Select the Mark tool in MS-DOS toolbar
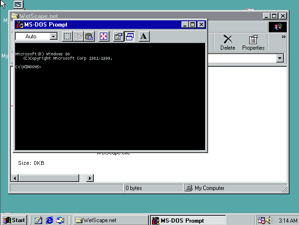The height and width of the screenshot is (225, 299). 67,36
